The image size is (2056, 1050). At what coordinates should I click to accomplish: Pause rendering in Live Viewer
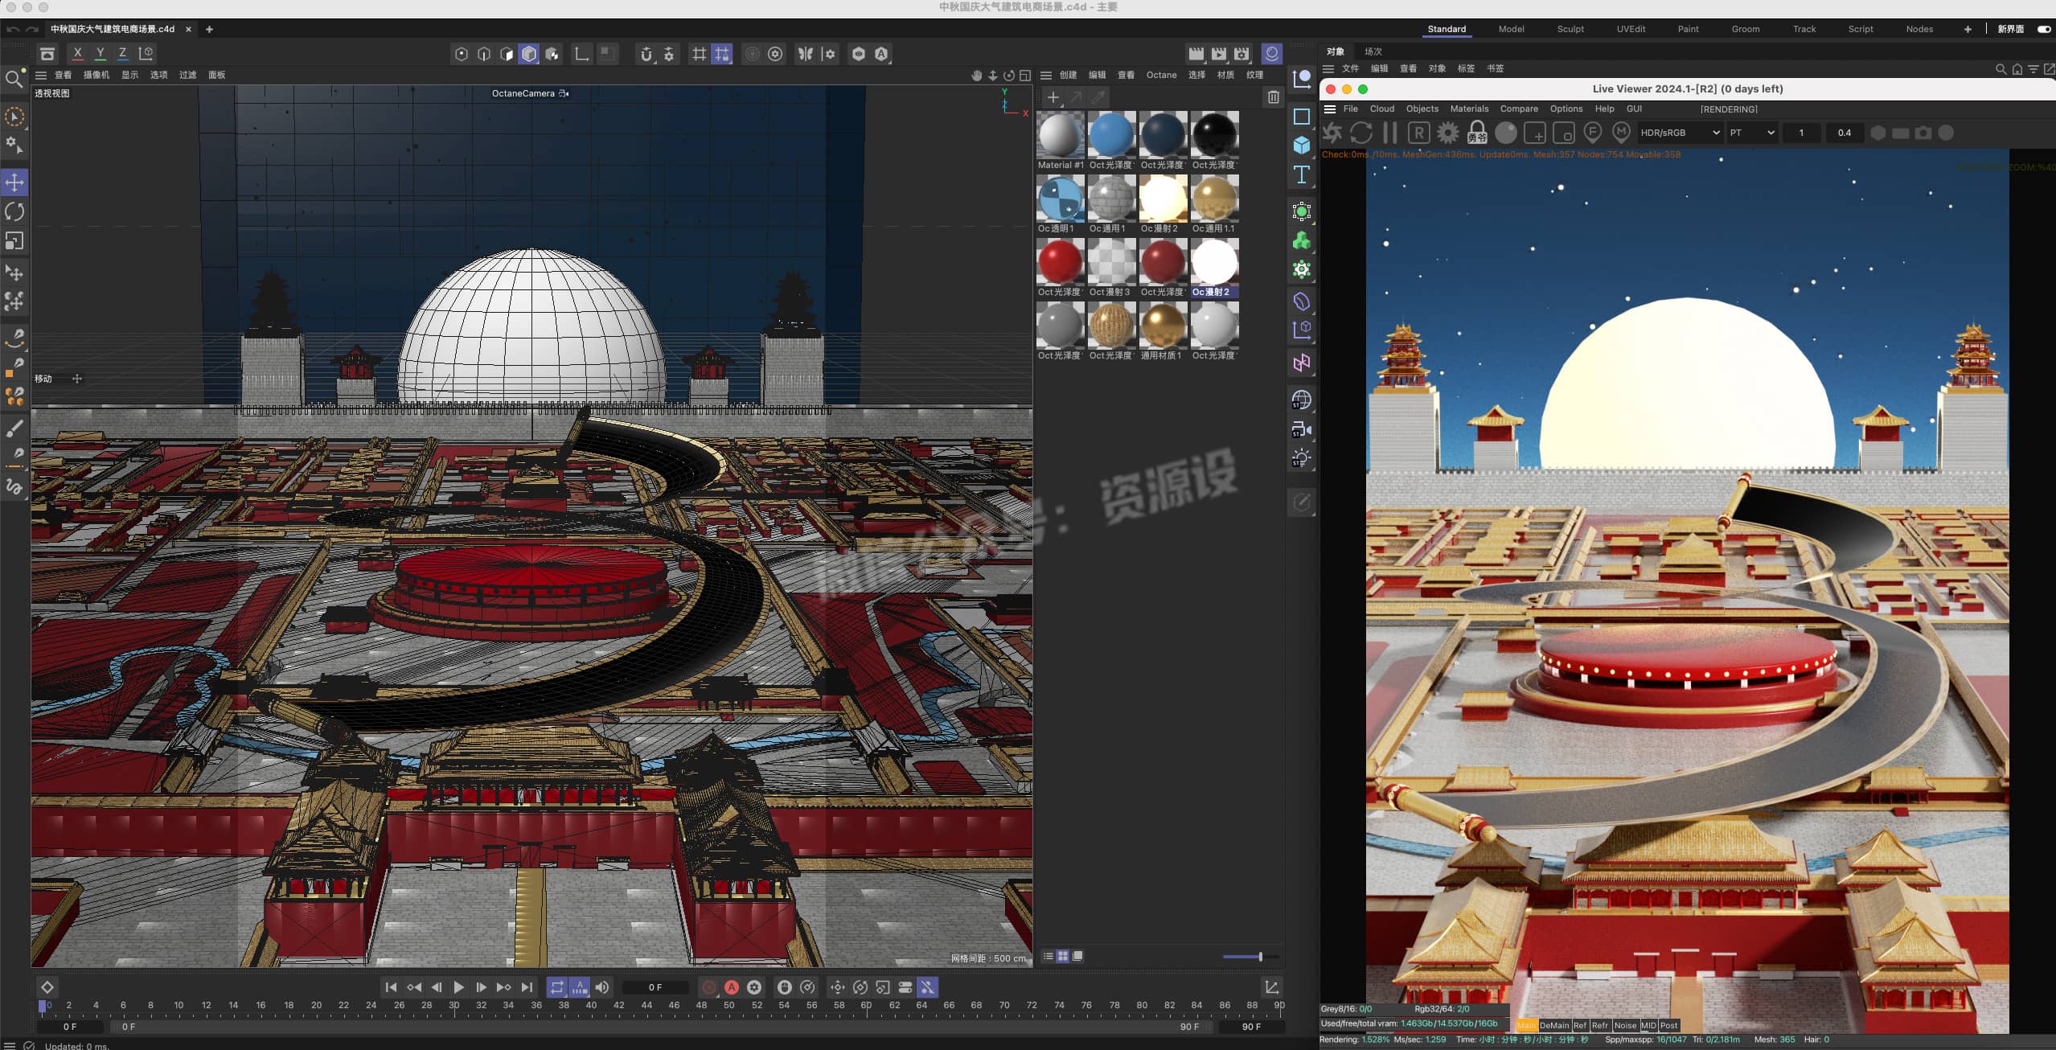pos(1389,133)
